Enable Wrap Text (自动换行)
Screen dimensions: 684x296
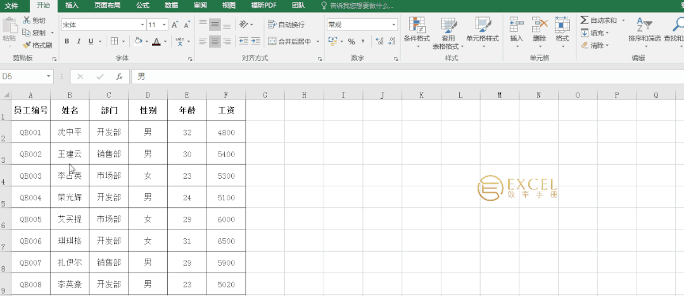(x=286, y=25)
